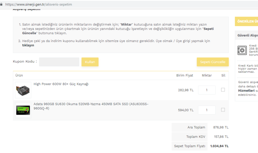Click the 594,00 TL unit price
This screenshot has width=258, height=153.
pyautogui.click(x=186, y=110)
